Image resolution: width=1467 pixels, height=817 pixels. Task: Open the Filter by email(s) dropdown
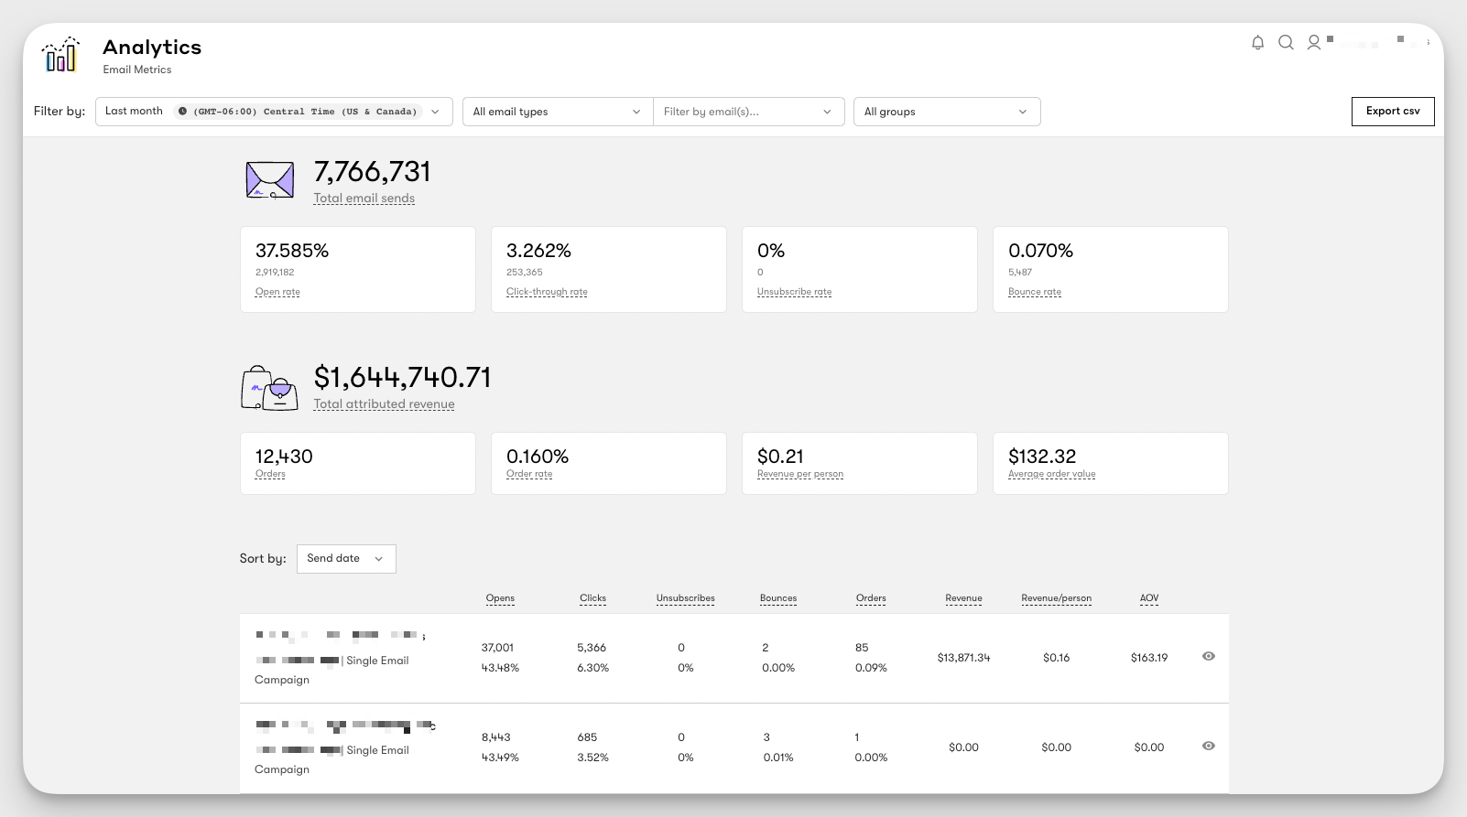tap(748, 112)
